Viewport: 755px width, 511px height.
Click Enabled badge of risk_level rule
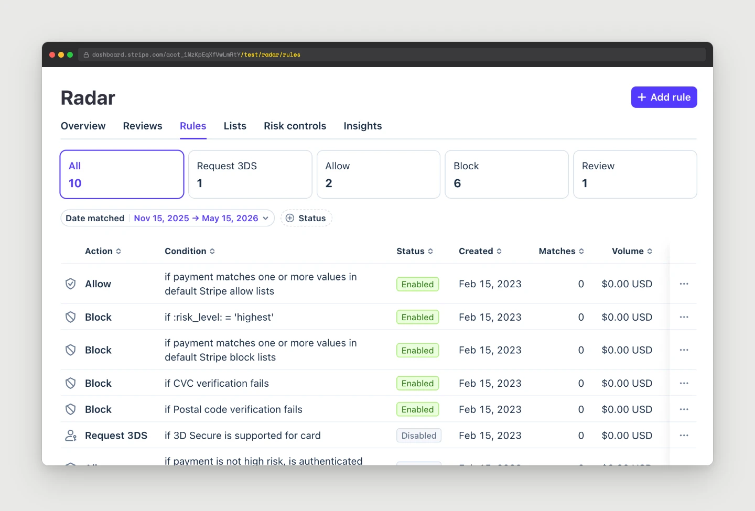pos(417,317)
